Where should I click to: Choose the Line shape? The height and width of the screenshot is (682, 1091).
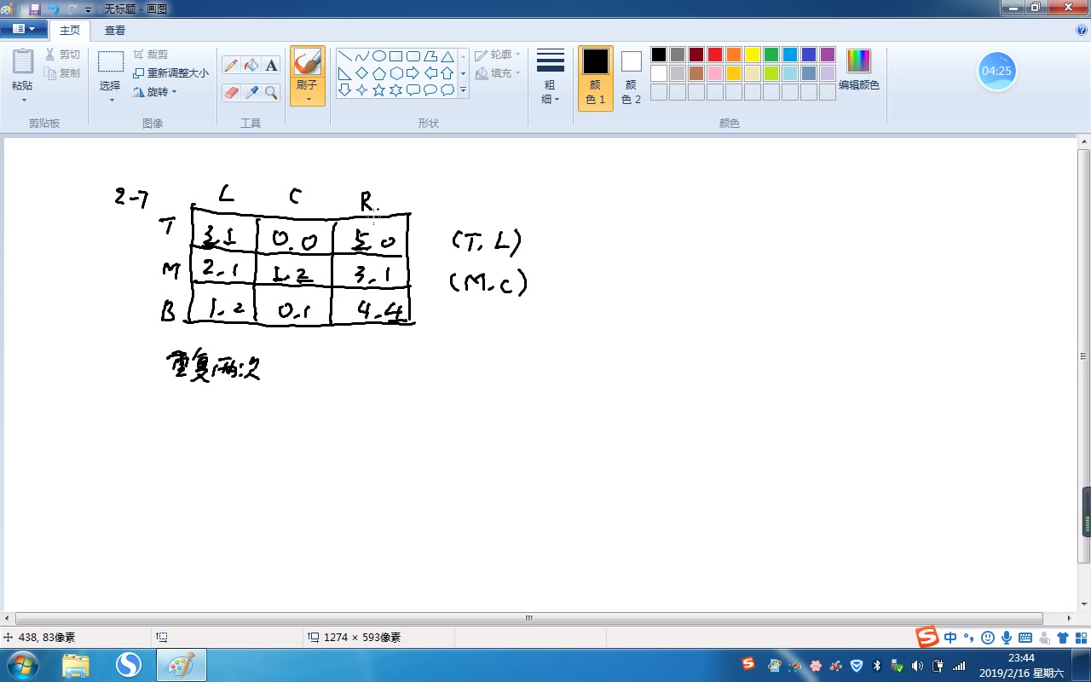coord(345,56)
